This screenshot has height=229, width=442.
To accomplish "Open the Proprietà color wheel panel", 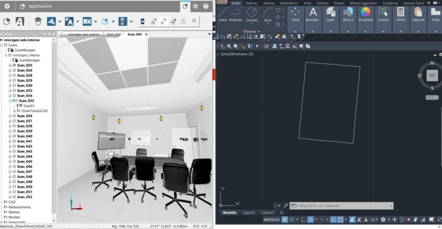I will 366,15.
